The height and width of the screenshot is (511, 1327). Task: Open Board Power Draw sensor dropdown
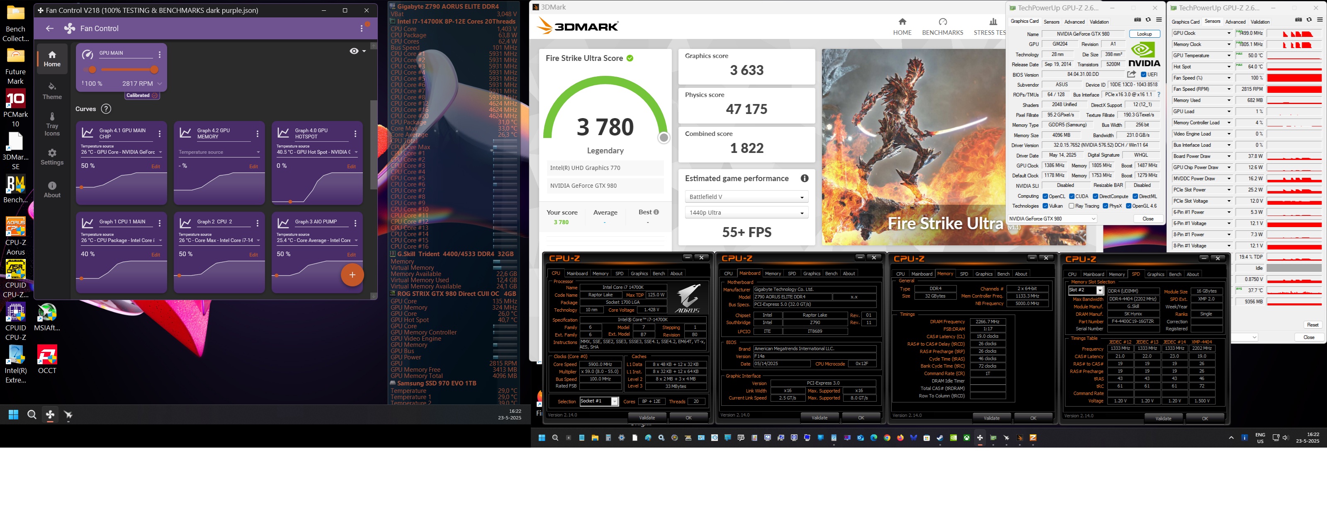tap(1229, 156)
